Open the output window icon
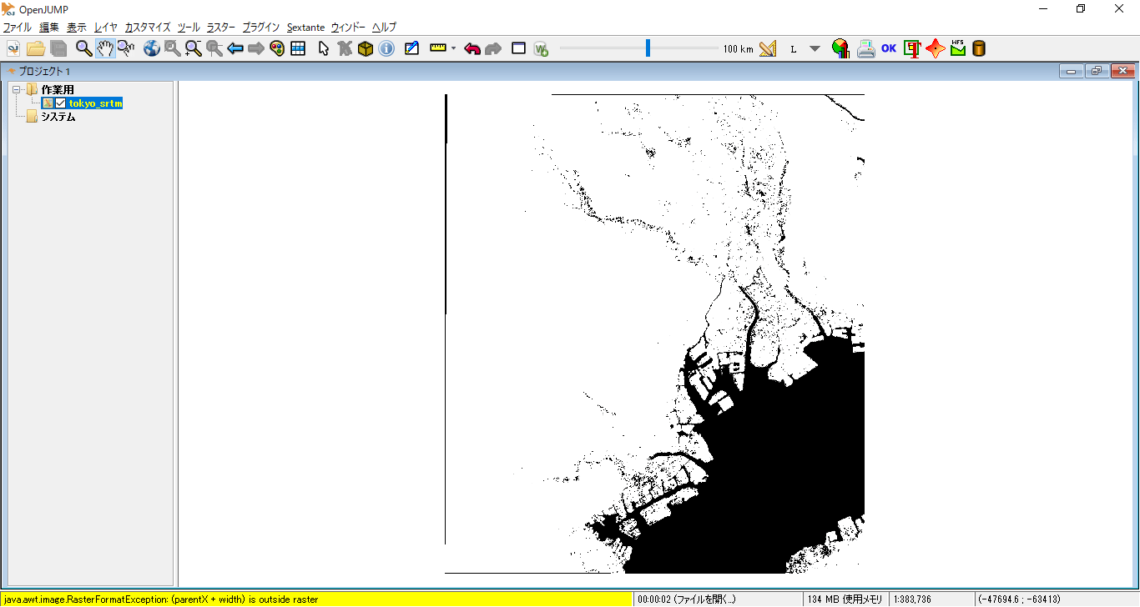1140x607 pixels. [519, 48]
